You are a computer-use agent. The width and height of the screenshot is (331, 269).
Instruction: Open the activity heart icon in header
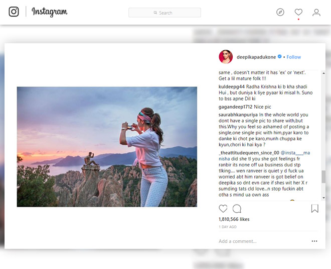[298, 12]
